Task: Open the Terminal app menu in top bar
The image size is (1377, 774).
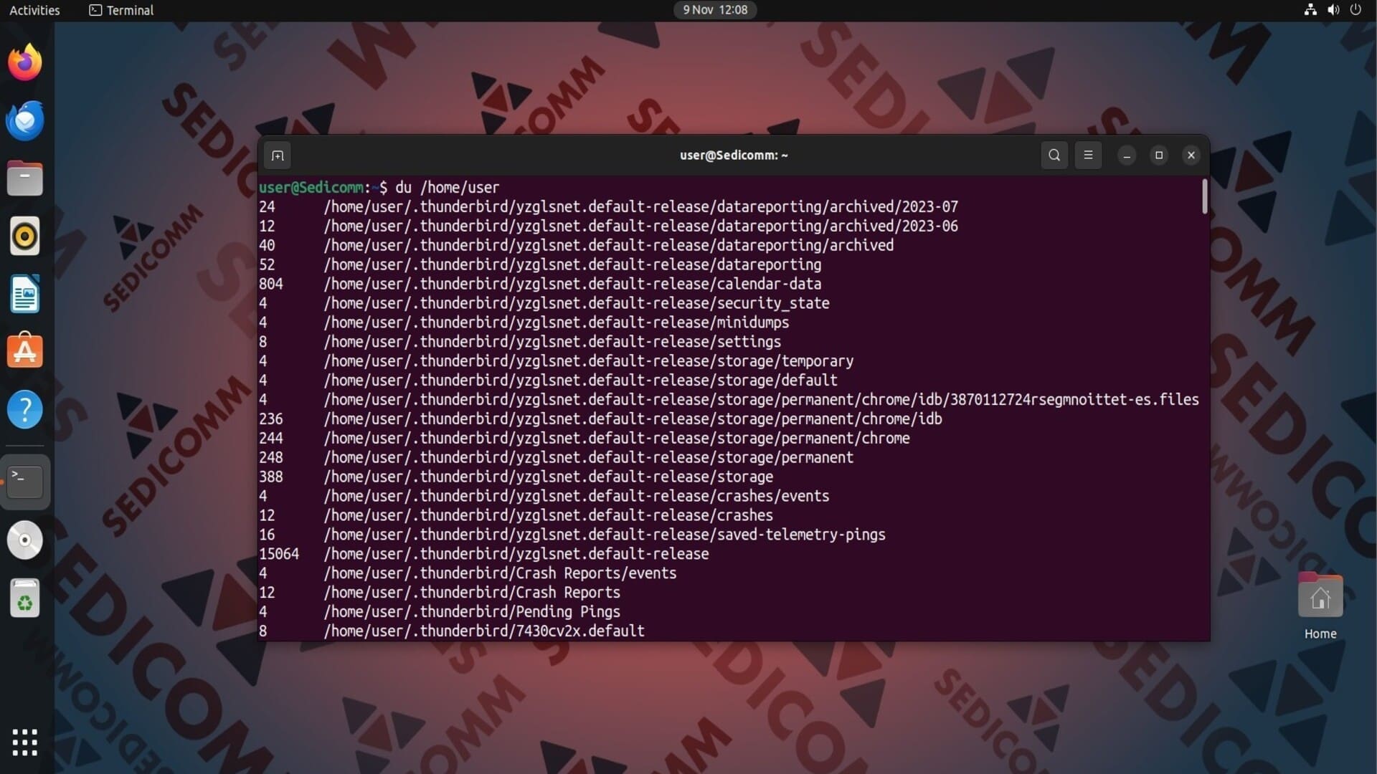Action: (121, 10)
